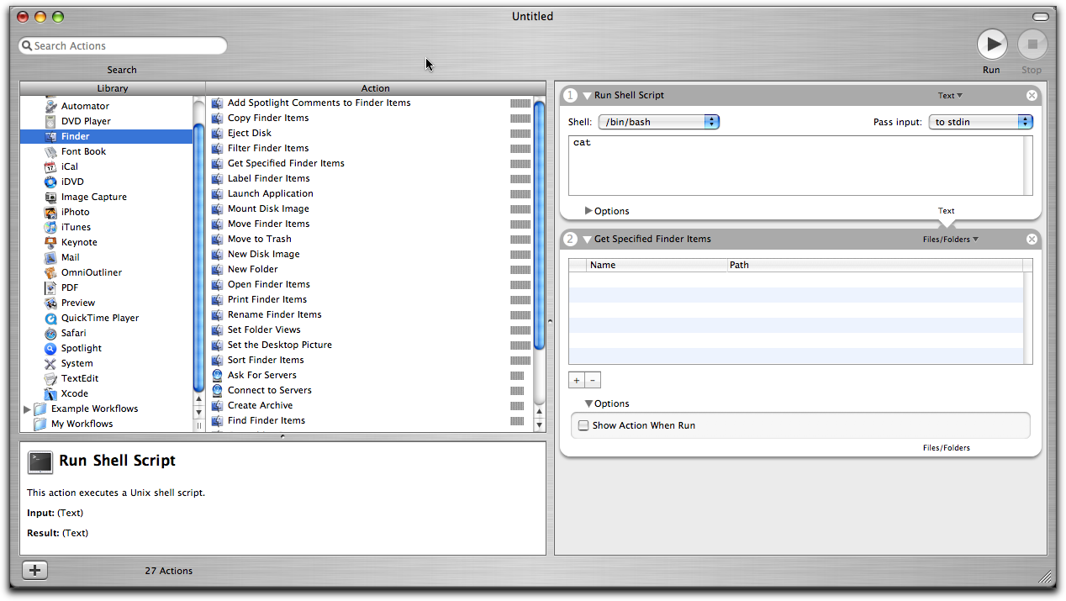Click the Search magnifier icon
Image resolution: width=1066 pixels, height=601 pixels.
pyautogui.click(x=27, y=46)
